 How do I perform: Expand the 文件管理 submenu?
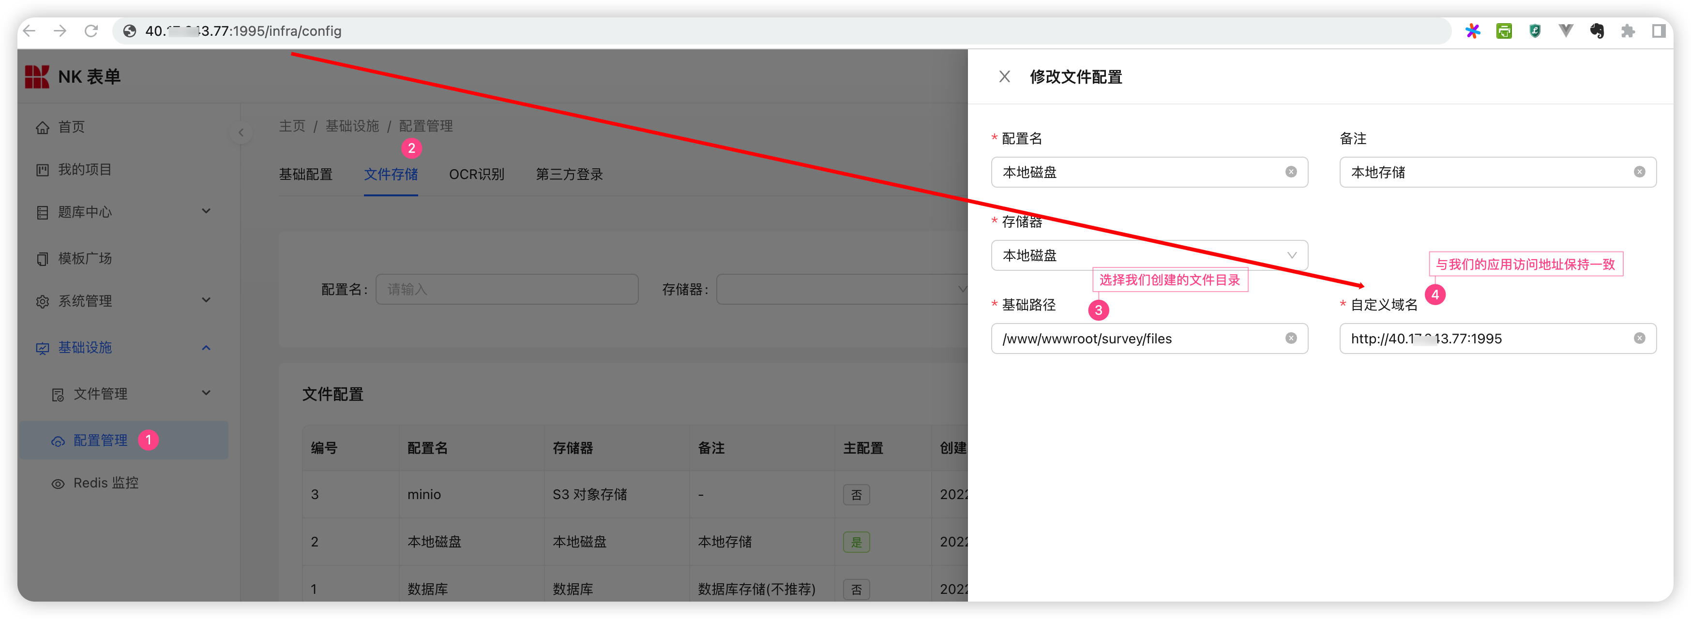[131, 394]
